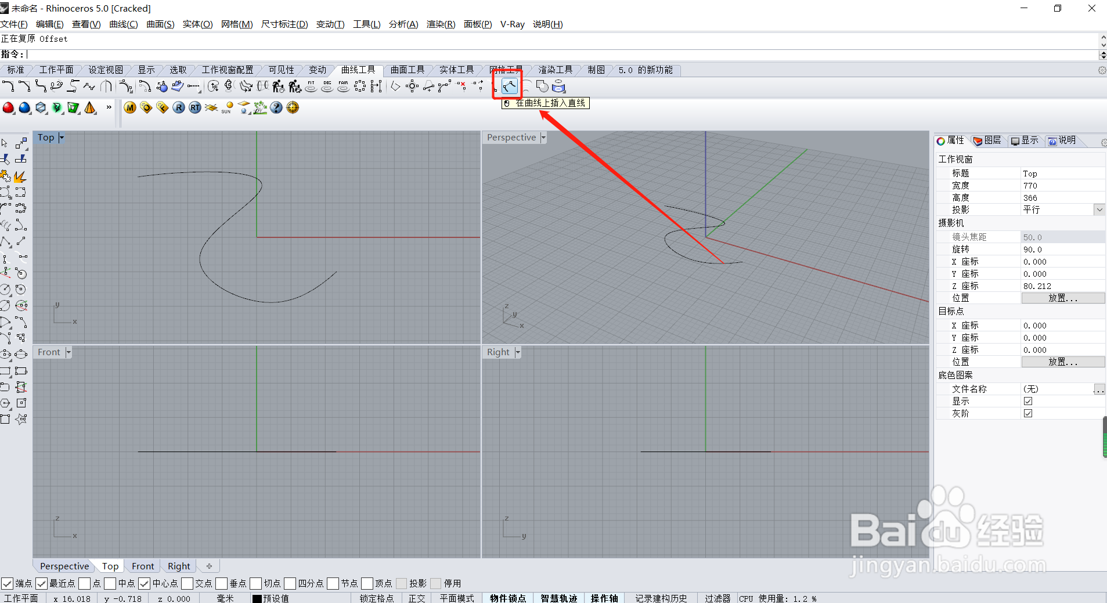
Task: Enable the 中点 osnap checkbox
Action: point(110,583)
